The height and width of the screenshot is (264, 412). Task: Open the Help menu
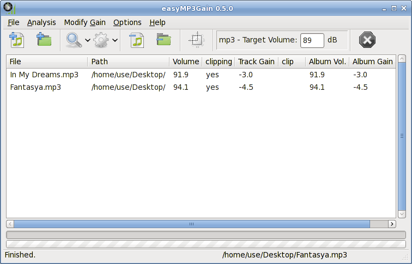tap(157, 22)
